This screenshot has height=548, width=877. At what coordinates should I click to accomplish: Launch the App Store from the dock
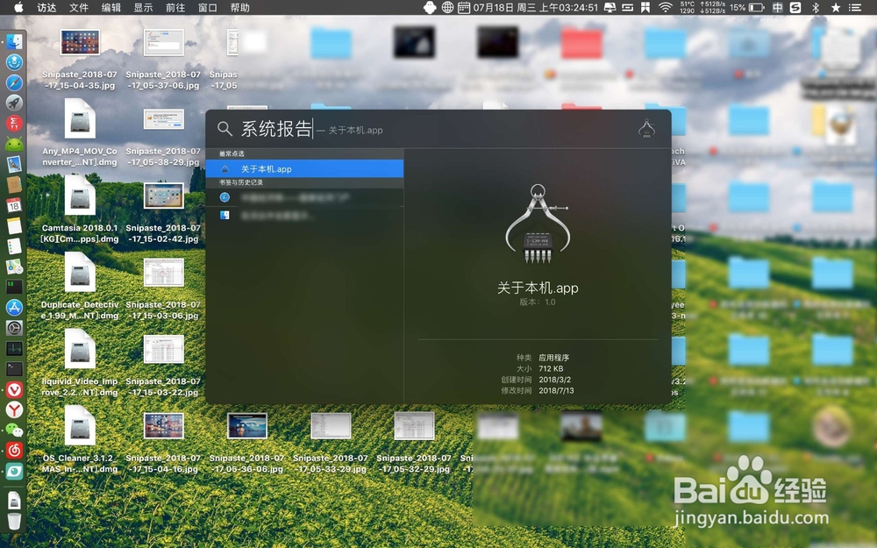pyautogui.click(x=14, y=308)
